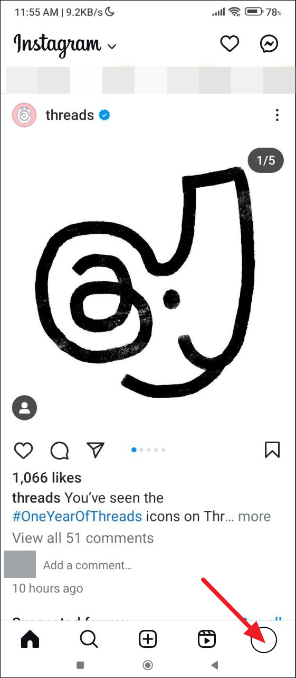Open #OneYearOfThreads hashtag
Image resolution: width=296 pixels, height=678 pixels.
tap(77, 516)
